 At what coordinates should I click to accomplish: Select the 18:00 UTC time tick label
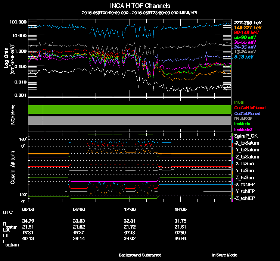180,209
